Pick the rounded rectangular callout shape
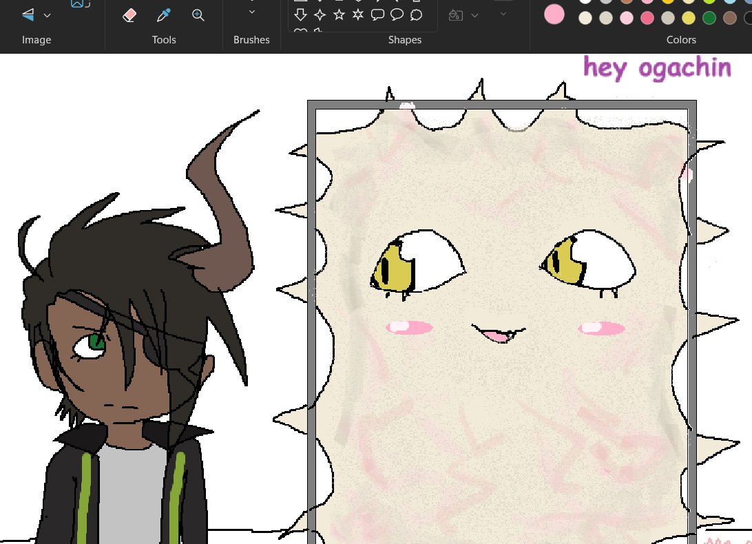The height and width of the screenshot is (544, 752). coord(377,14)
